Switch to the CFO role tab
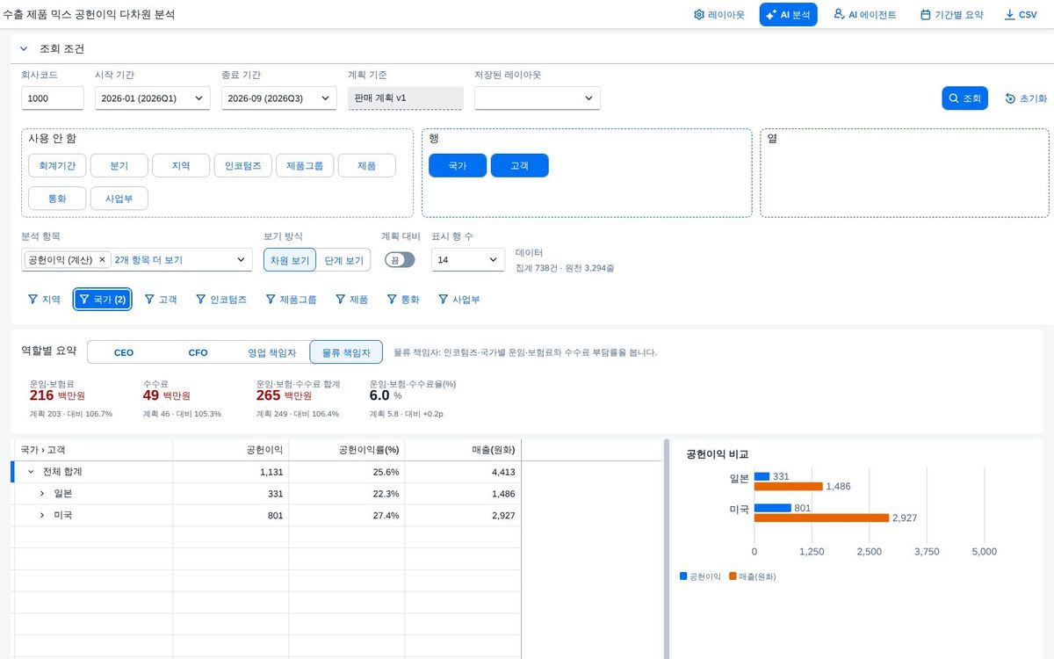1054x659 pixels. [199, 352]
